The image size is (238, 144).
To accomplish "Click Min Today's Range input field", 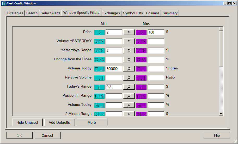I will pos(114,87).
